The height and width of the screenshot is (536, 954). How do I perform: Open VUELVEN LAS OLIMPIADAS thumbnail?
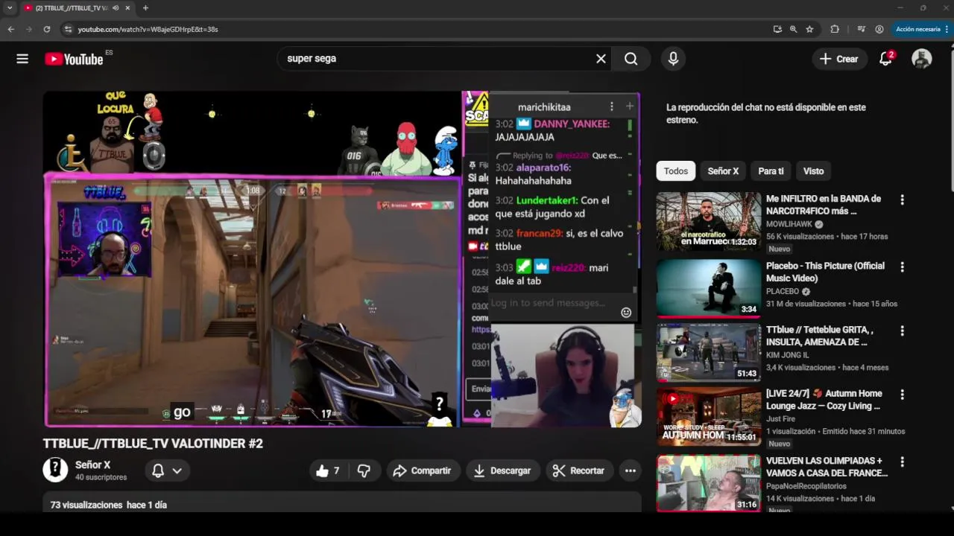(709, 483)
